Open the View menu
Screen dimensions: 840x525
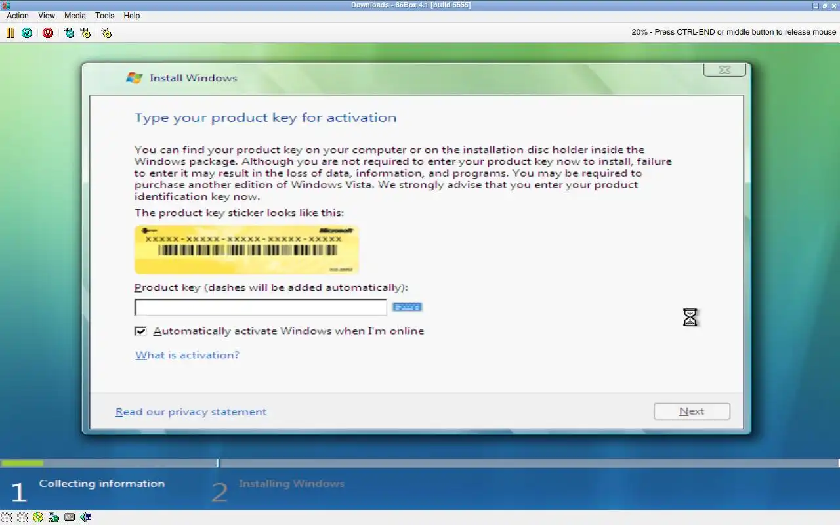[47, 16]
